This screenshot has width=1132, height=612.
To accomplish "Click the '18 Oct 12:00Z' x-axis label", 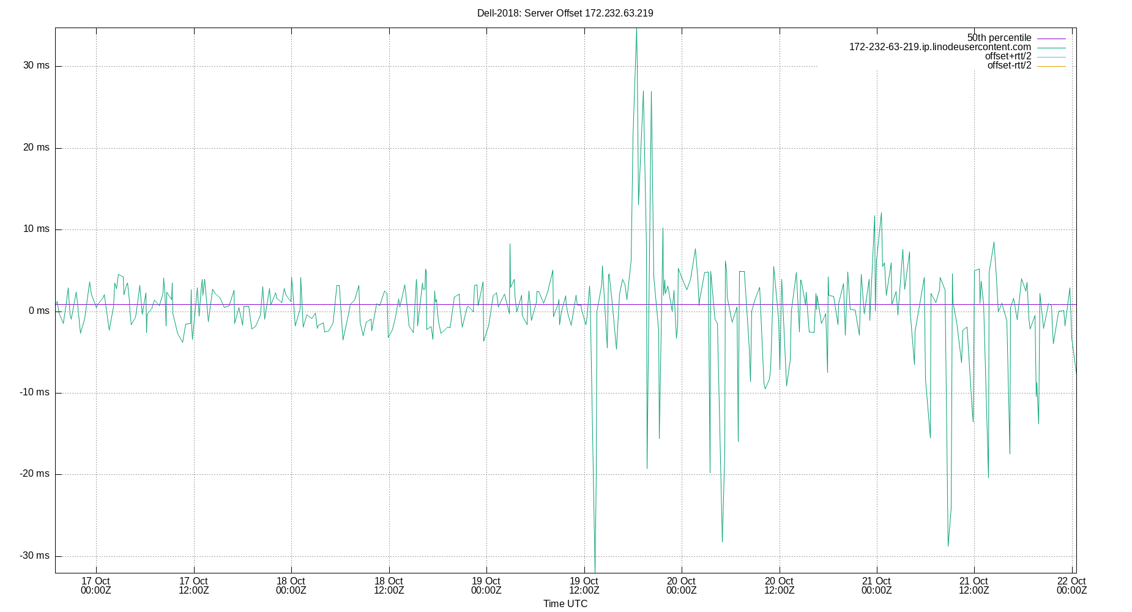I will click(x=389, y=586).
